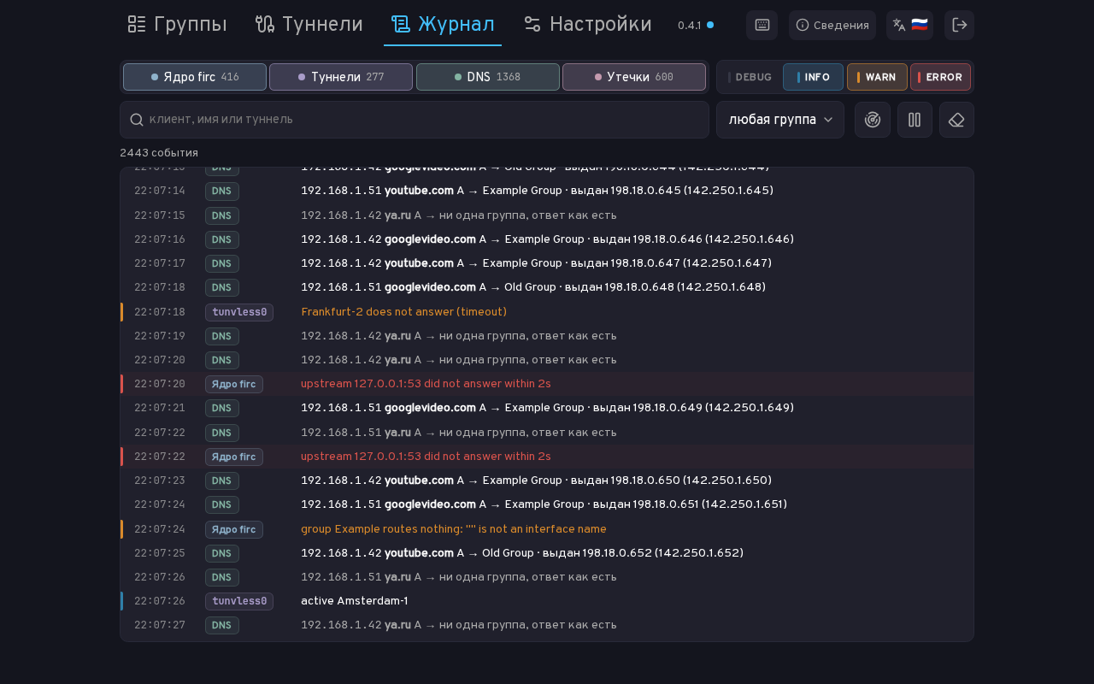Click the active Amsterdam-1 log entry
This screenshot has height=684, width=1094.
click(x=547, y=601)
